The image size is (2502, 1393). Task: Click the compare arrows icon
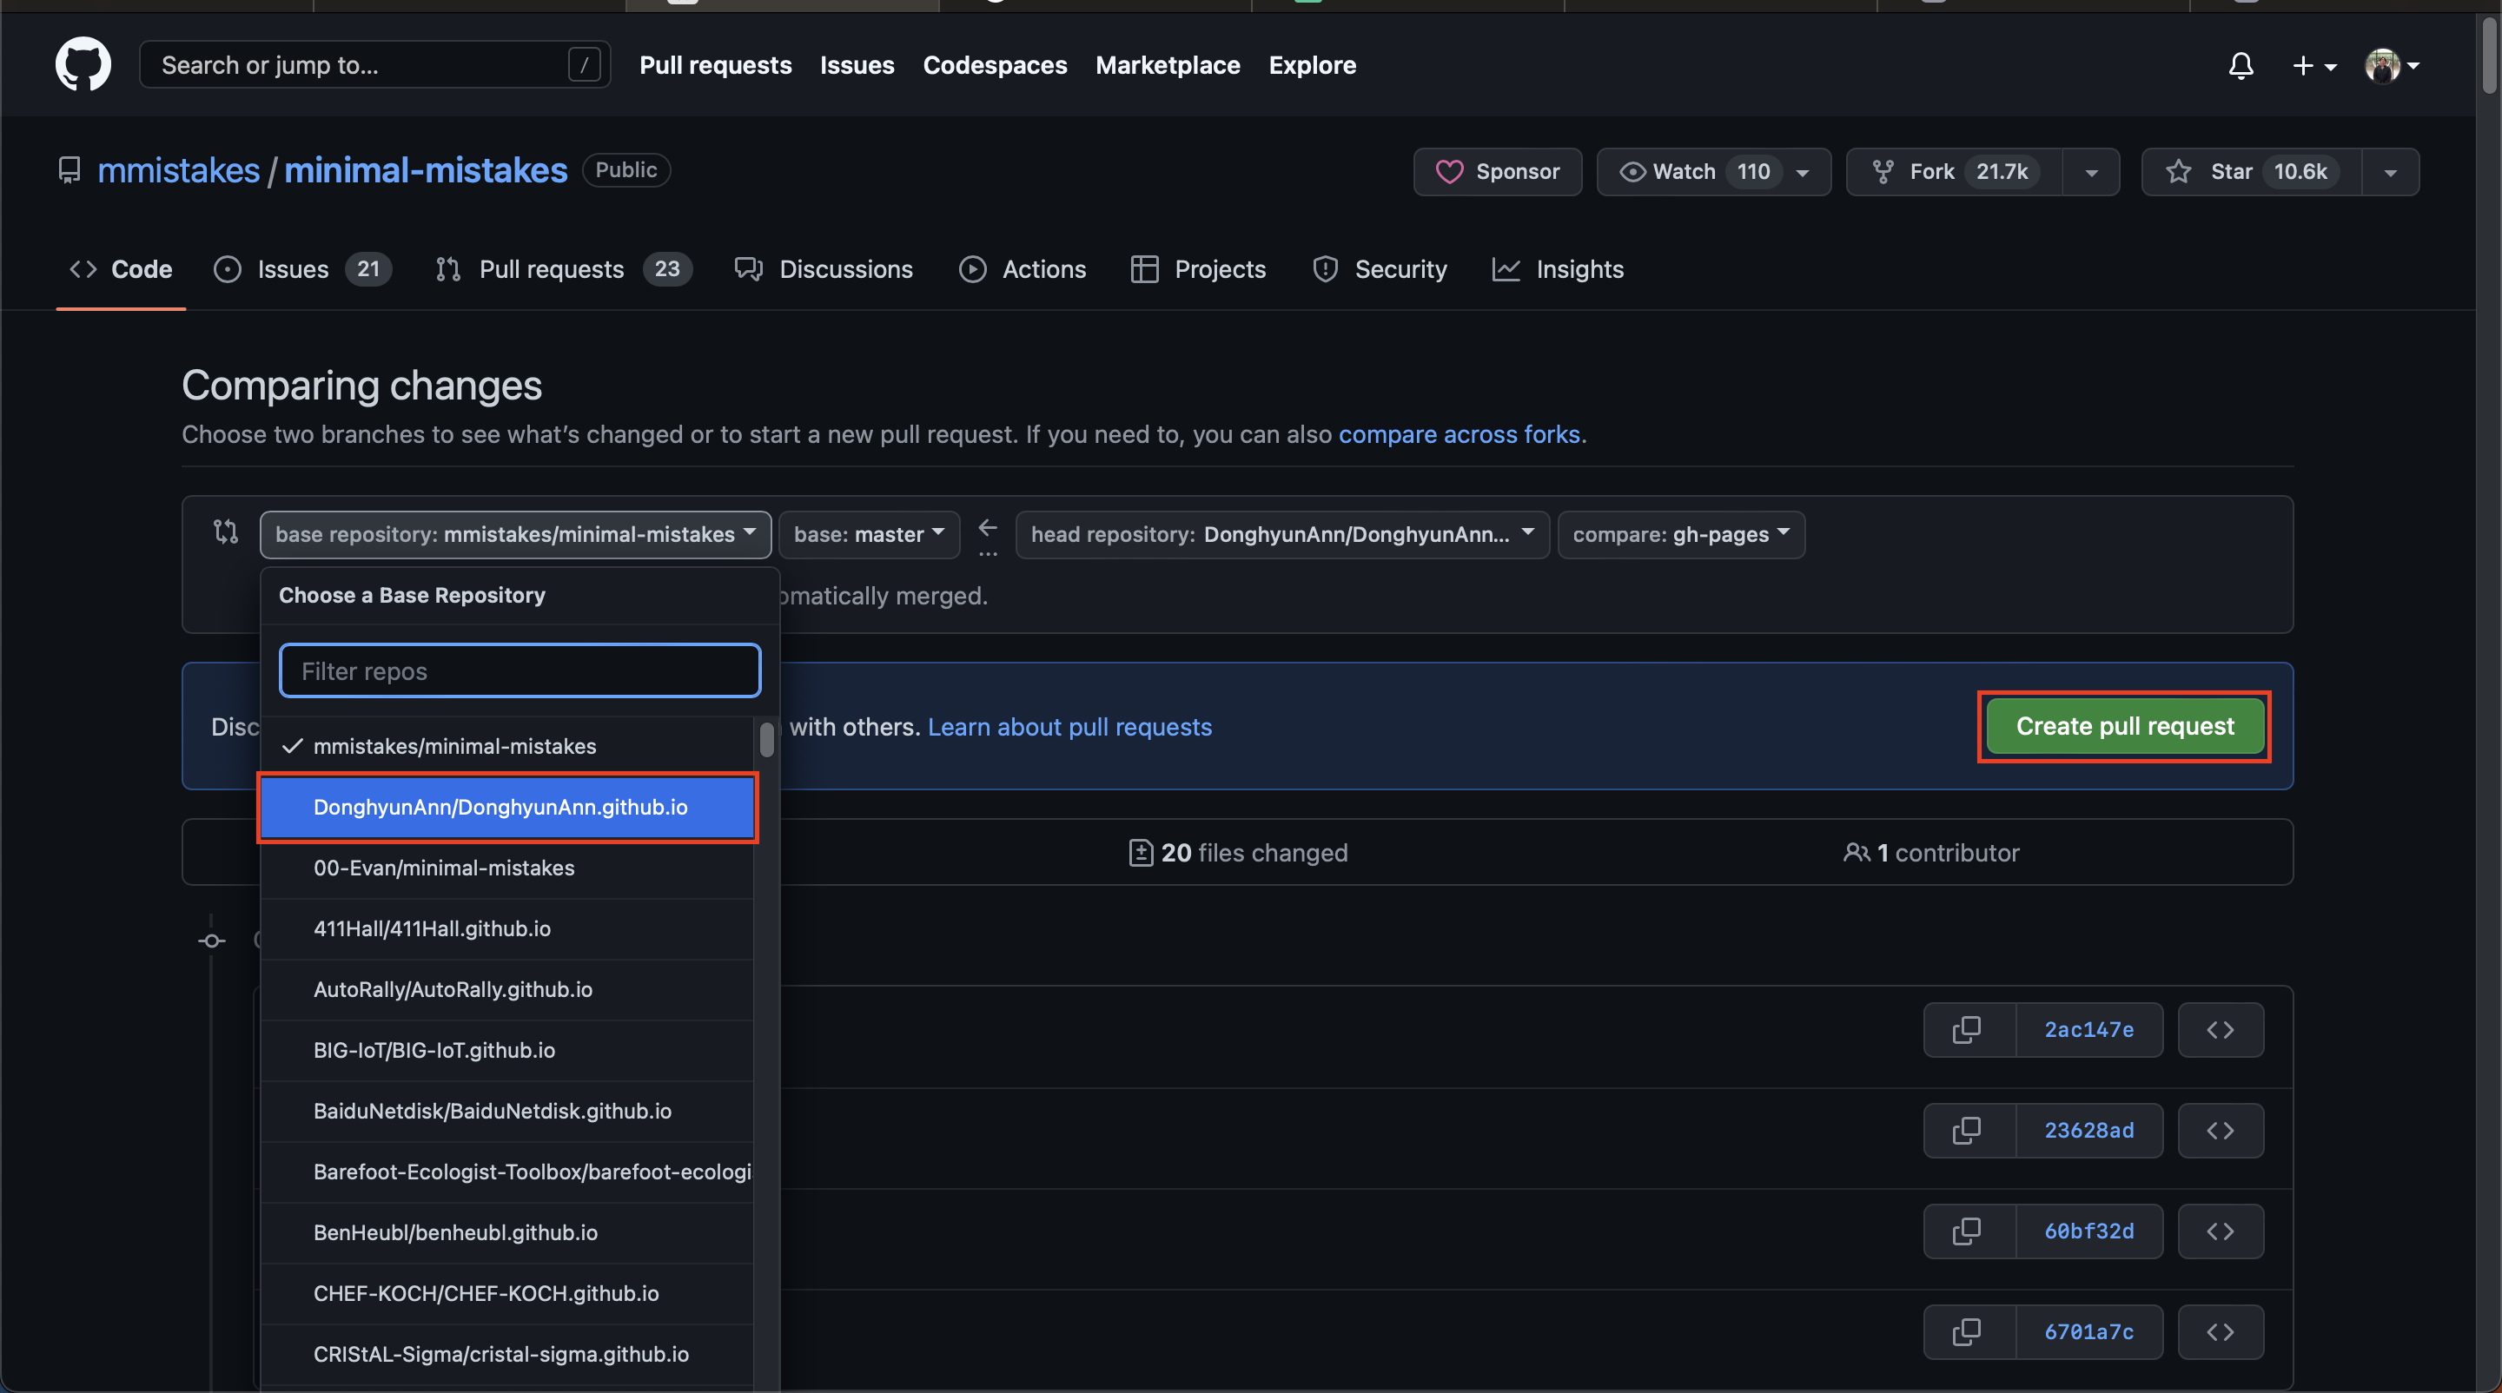click(225, 532)
